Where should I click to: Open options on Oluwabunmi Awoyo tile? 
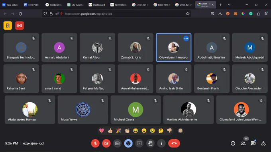tap(186, 39)
